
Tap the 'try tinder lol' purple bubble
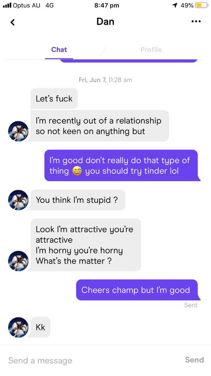pos(121,166)
